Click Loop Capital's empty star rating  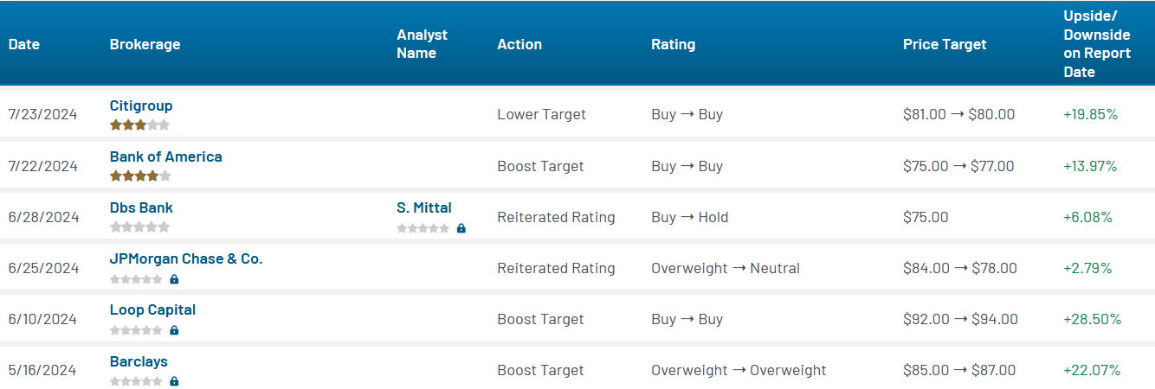click(136, 330)
